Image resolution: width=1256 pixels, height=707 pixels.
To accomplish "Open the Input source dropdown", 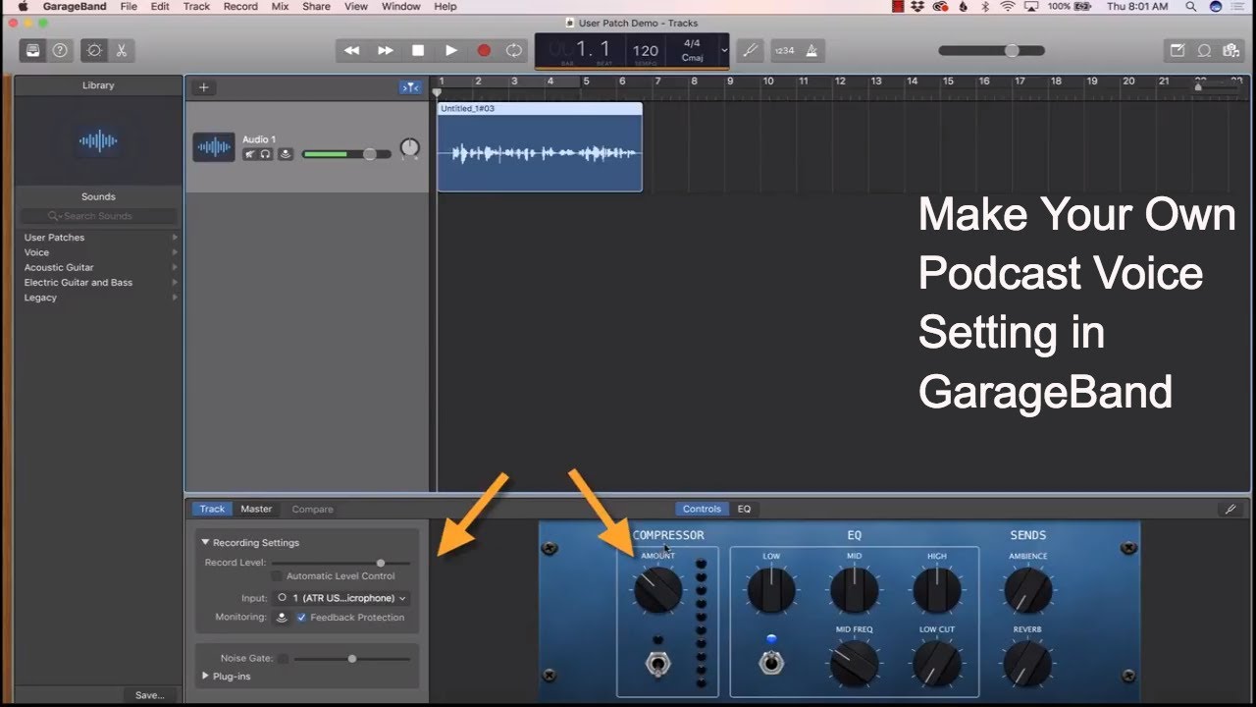I will (x=348, y=598).
